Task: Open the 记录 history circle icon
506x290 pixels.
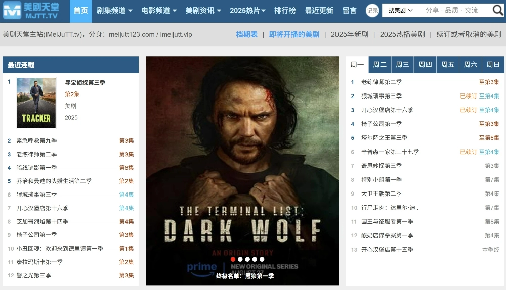Action: 372,10
